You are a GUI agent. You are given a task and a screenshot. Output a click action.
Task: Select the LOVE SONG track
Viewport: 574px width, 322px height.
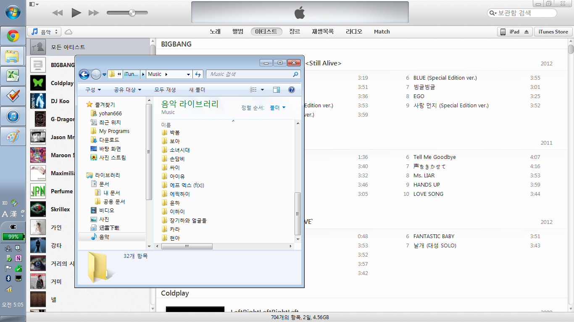pos(428,194)
